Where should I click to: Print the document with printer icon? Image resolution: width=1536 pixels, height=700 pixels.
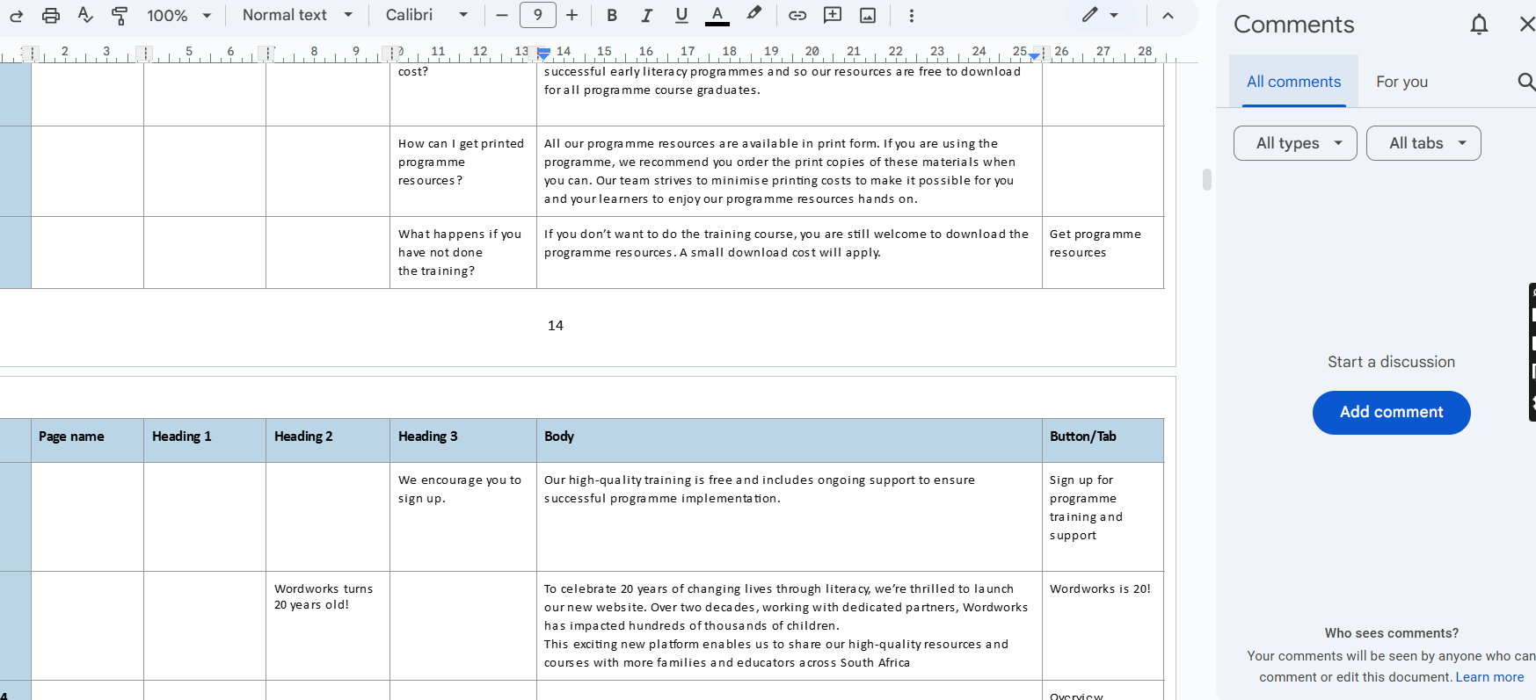51,16
